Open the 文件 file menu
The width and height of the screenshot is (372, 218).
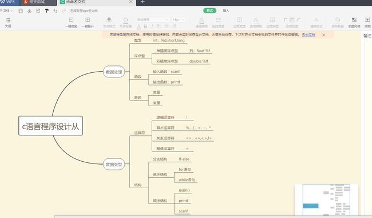pos(6,11)
